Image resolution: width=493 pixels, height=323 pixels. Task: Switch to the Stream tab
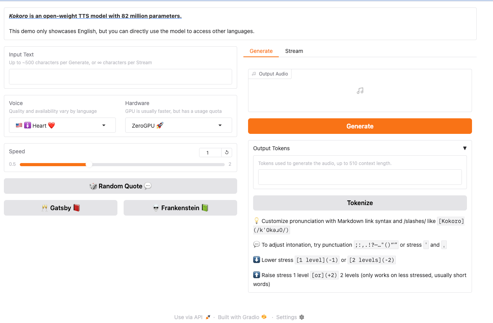(x=294, y=51)
